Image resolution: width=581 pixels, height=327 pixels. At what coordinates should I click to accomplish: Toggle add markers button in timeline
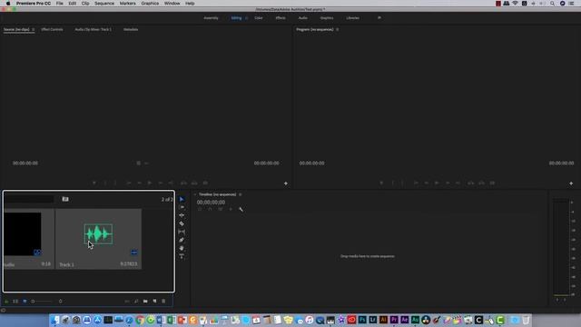(231, 210)
